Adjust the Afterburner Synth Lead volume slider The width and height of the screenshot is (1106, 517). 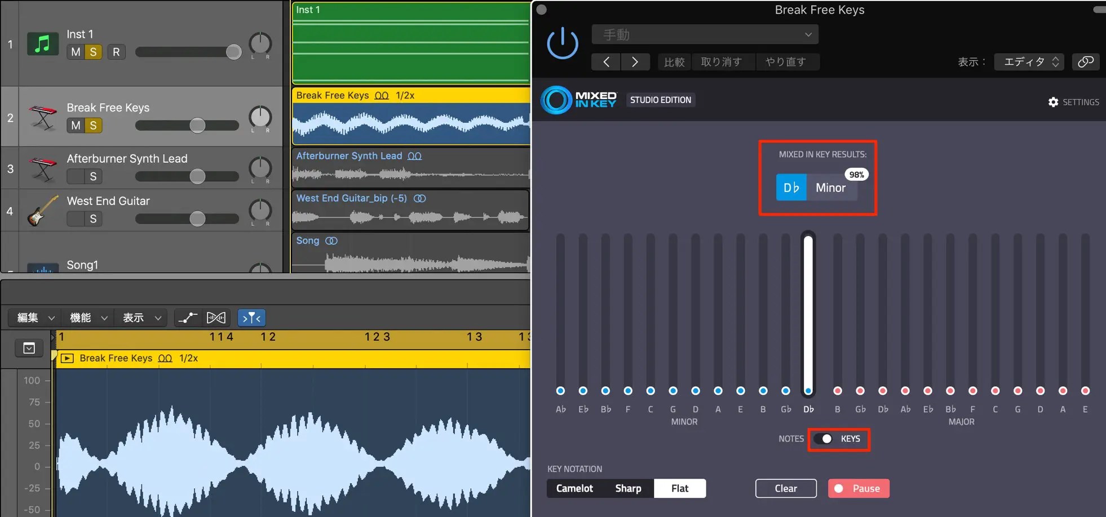point(187,176)
